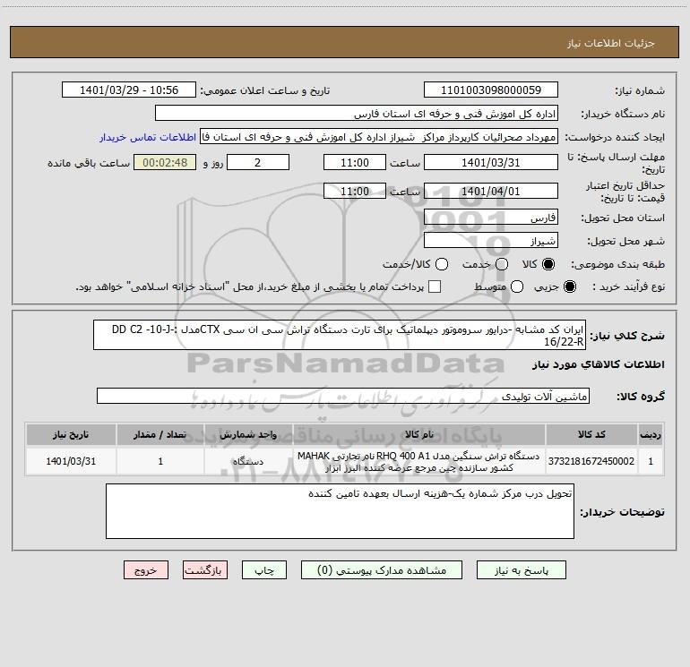The image size is (690, 667).
Task: Click the جزئیات اطلاعات نیاز page title
Action: pos(610,43)
